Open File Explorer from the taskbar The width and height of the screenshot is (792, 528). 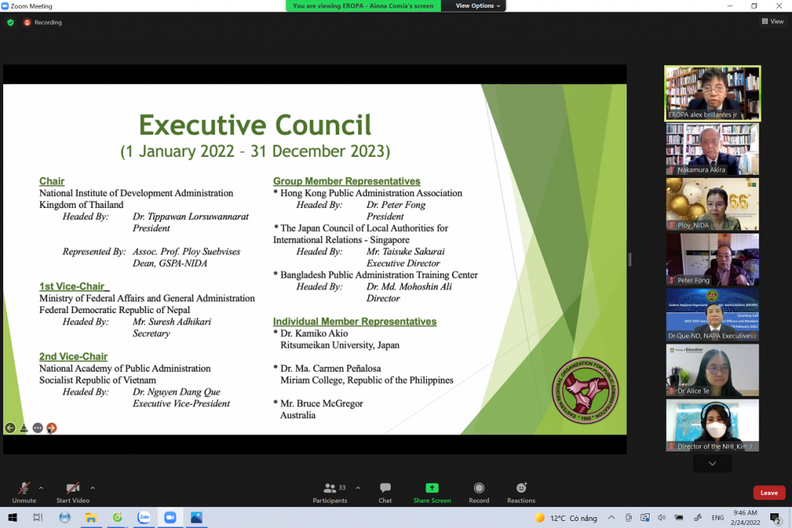(91, 517)
